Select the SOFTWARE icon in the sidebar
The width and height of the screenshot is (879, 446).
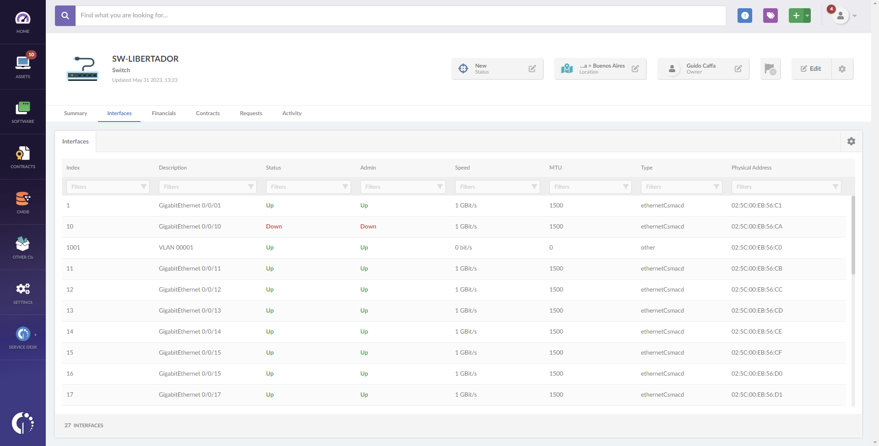point(23,111)
